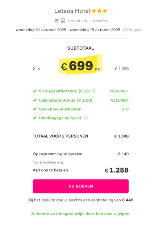Viewport: 163px width, 225px height.
Task: Click the € 1.258 amount to pay
Action: tap(117, 170)
